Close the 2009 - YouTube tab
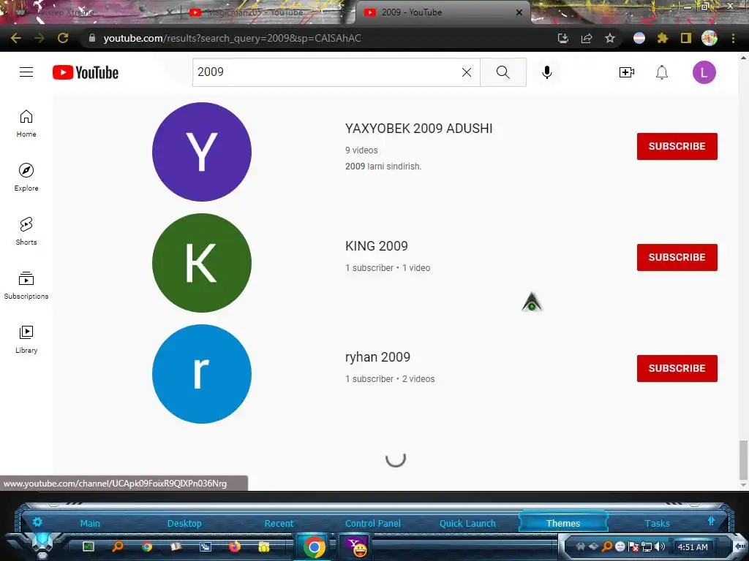 [x=519, y=12]
